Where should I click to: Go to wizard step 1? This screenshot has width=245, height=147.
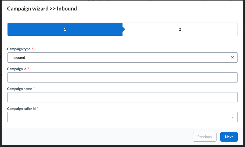pos(65,29)
